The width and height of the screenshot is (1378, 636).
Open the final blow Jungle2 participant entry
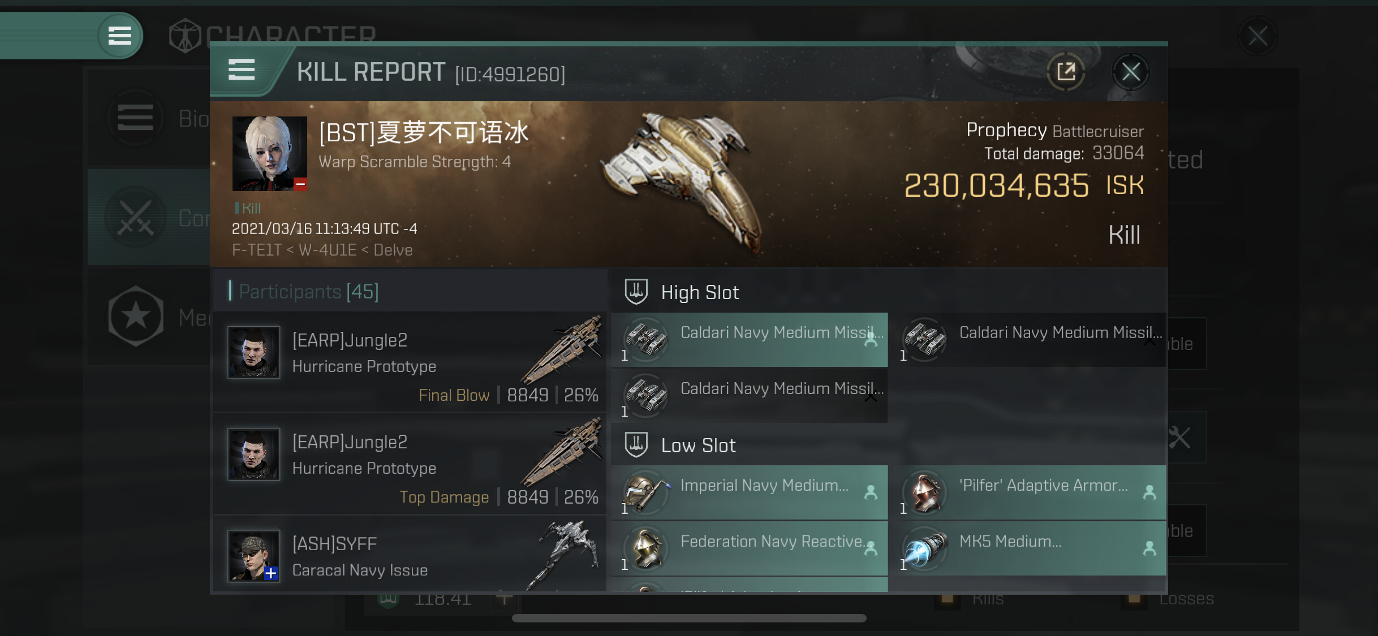(410, 362)
